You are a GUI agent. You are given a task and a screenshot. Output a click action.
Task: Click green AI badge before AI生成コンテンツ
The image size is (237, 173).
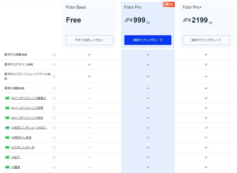pyautogui.click(x=7, y=128)
